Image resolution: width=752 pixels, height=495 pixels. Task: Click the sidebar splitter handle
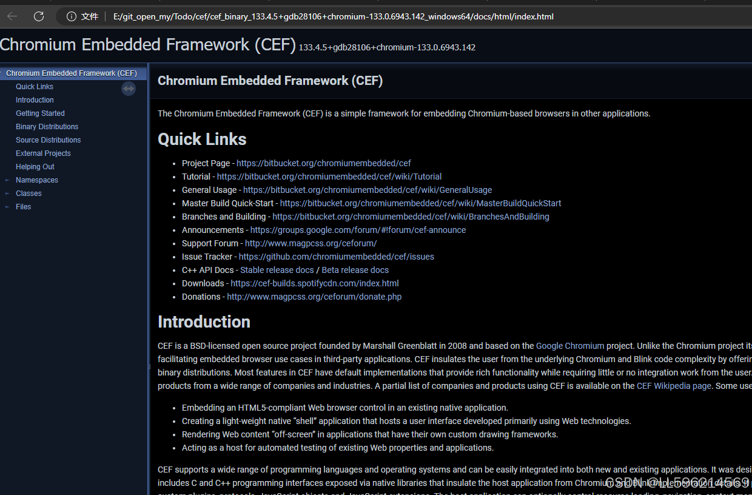pyautogui.click(x=149, y=366)
